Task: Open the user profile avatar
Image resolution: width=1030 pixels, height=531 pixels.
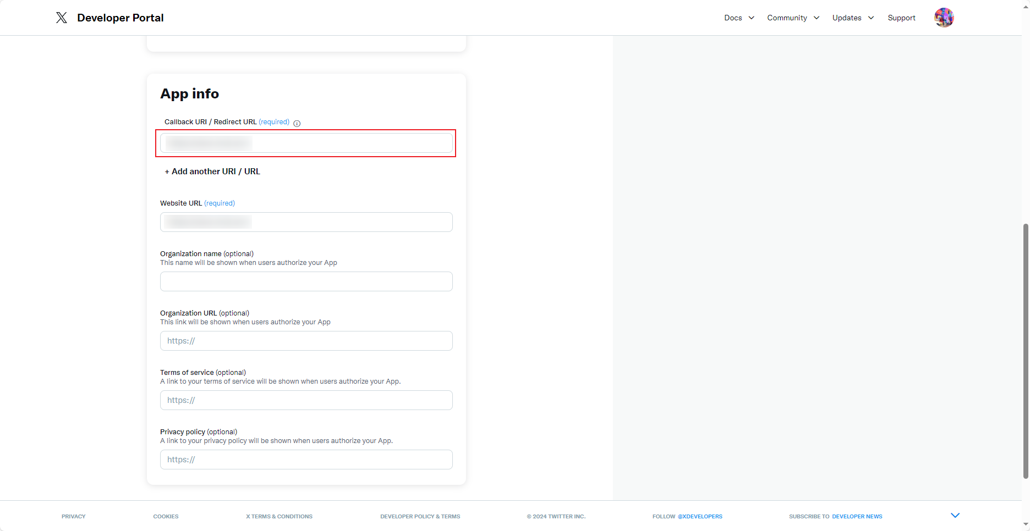Action: click(944, 18)
